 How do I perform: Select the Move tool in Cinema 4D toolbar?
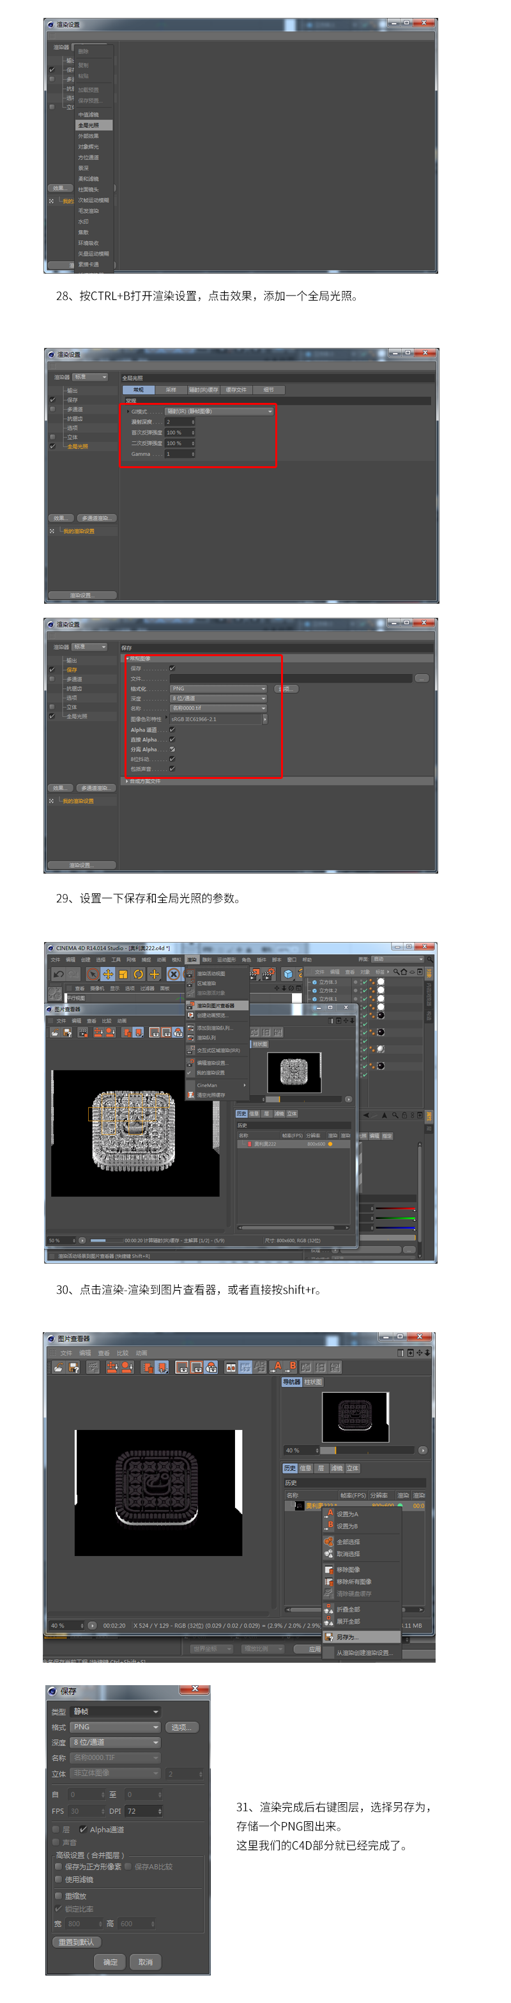(108, 973)
